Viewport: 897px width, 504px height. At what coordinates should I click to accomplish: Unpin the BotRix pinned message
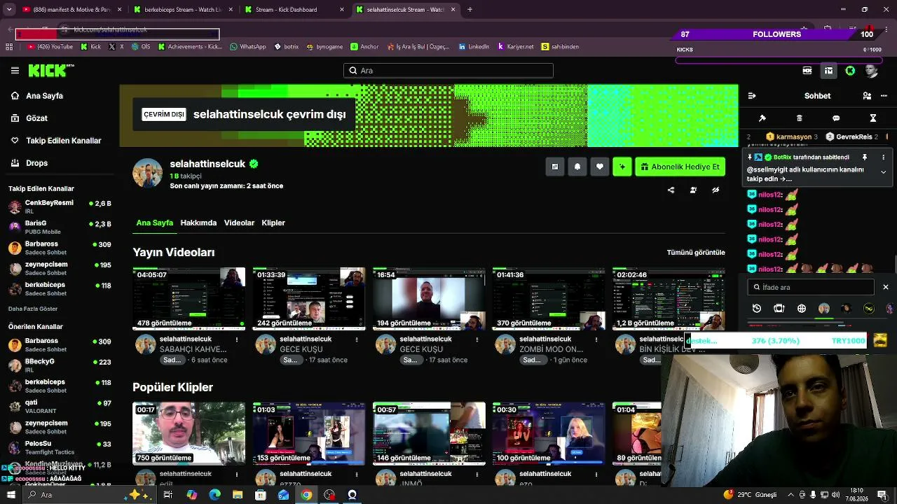[865, 157]
